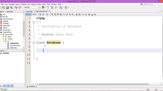Click the Build Project hammer icon
Screen dimensions: 163x91
[x=48, y=7]
